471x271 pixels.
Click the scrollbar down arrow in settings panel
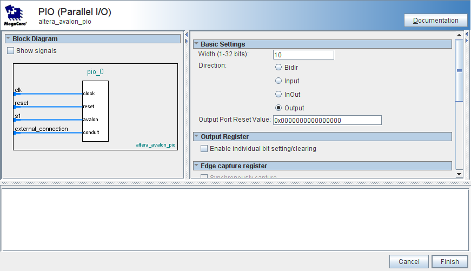coord(459,174)
